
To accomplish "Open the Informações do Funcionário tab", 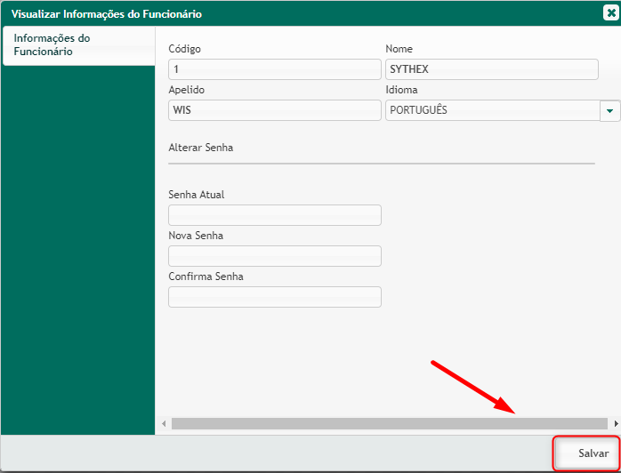I will click(78, 45).
